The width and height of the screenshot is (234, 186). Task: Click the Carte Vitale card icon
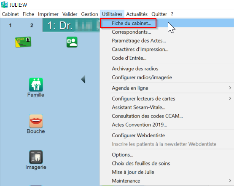coord(23,42)
